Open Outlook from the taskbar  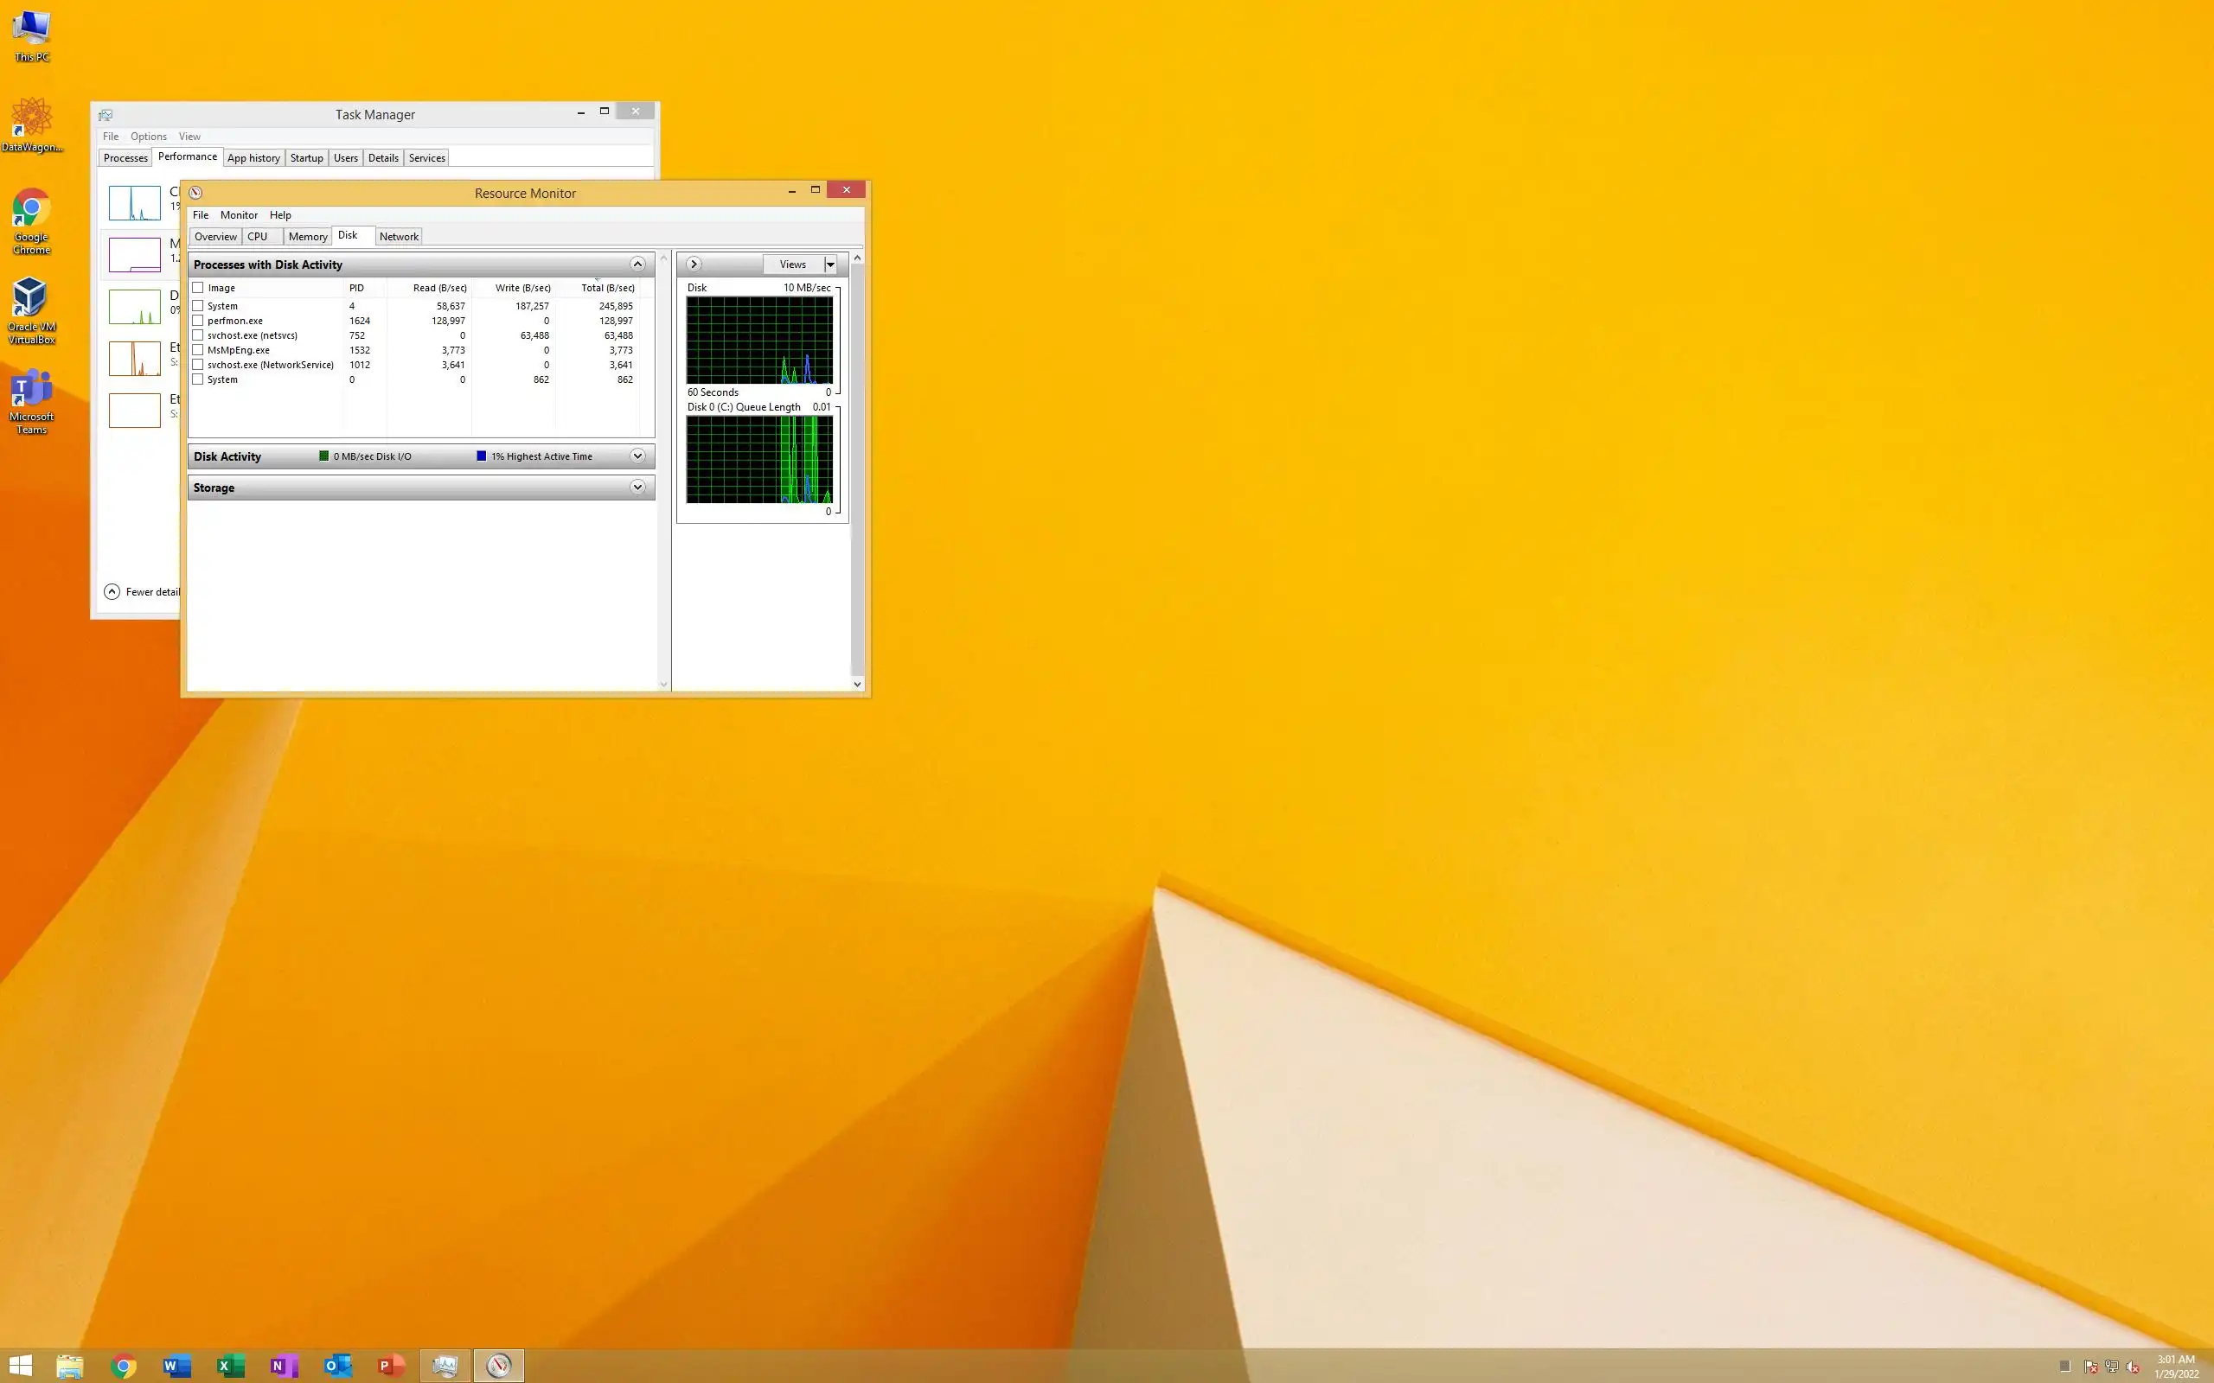337,1366
